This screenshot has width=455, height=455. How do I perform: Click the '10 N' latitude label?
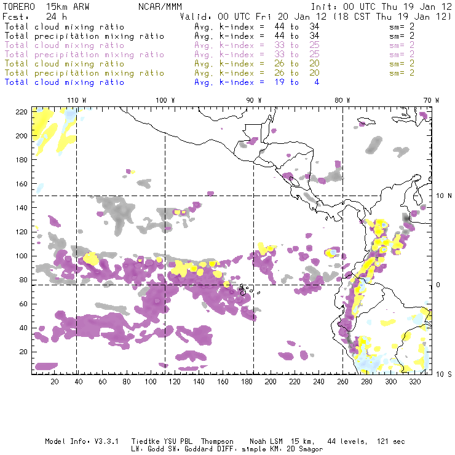click(x=444, y=196)
